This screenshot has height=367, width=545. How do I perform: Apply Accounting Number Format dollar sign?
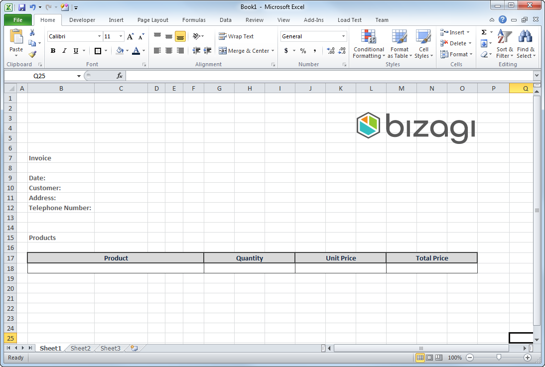coord(286,51)
